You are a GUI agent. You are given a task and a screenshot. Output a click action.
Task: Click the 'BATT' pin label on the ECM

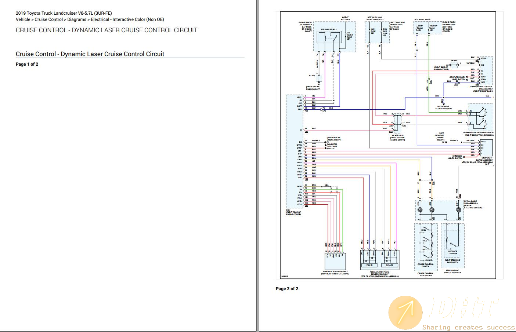coord(299,106)
